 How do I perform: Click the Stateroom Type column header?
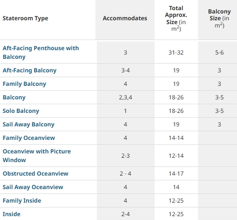26,18
